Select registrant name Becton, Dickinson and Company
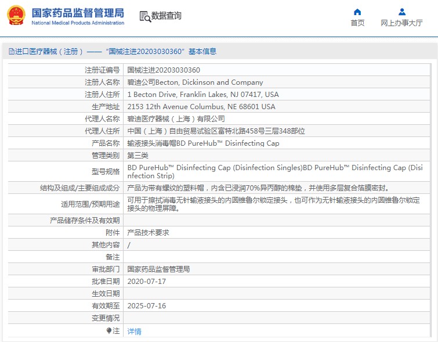 pos(195,82)
